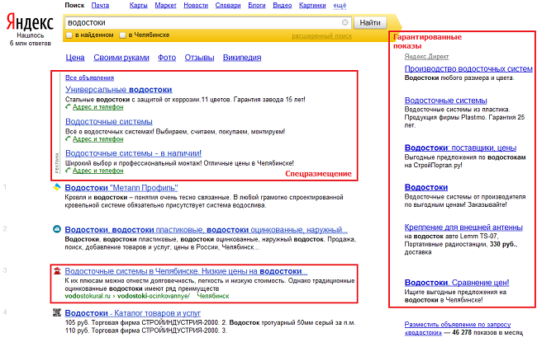Open the Словари tab
Image resolution: width=537 pixels, height=347 pixels.
click(228, 6)
